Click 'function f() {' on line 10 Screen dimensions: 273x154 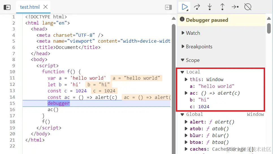61,71
